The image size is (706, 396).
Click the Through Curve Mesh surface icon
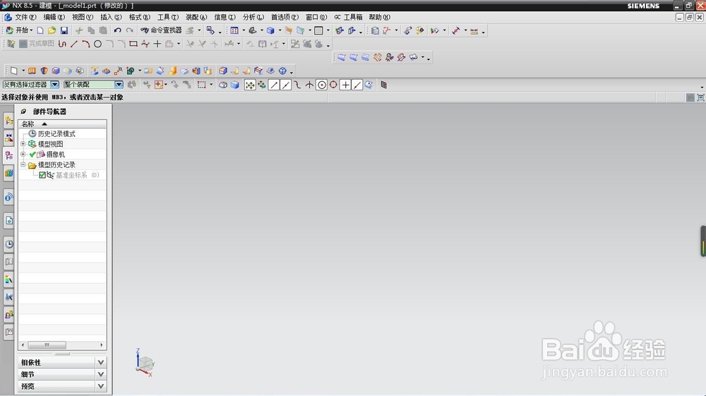point(365,58)
